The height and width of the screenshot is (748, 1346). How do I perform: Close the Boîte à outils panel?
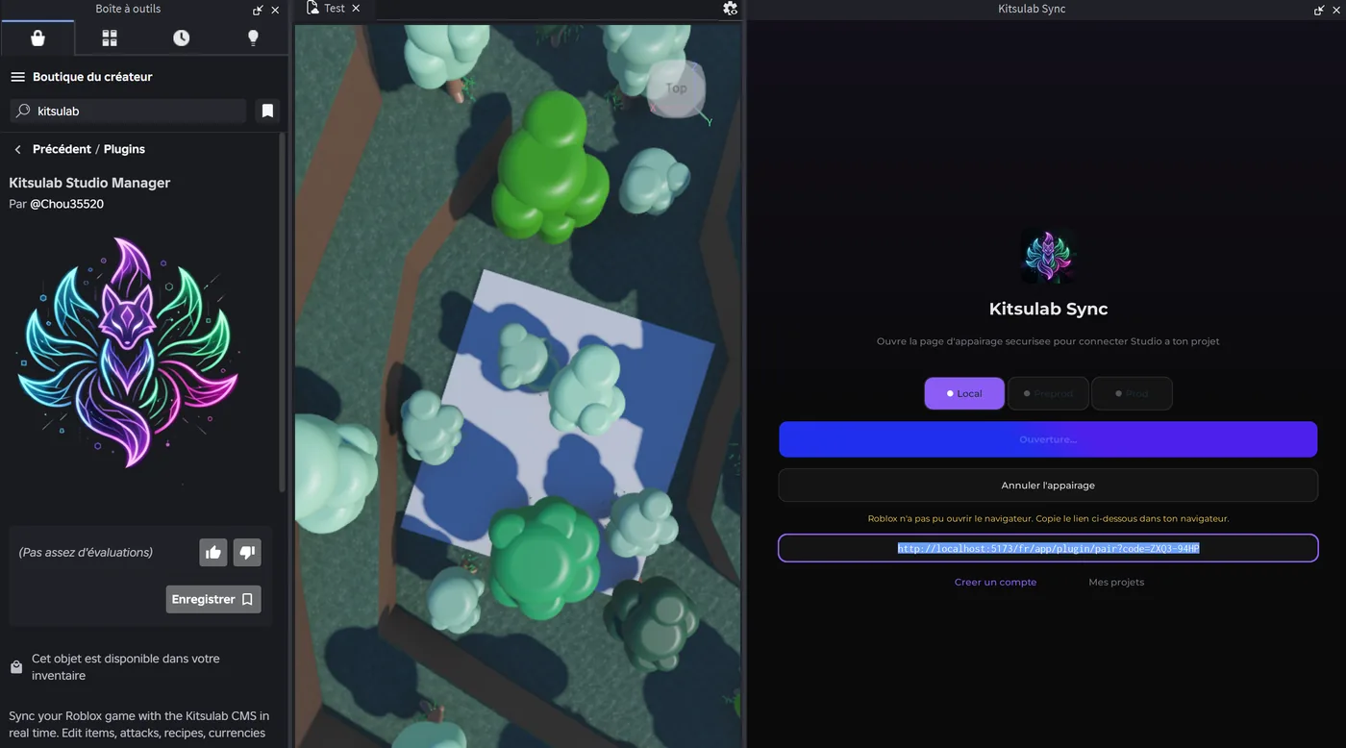(275, 10)
